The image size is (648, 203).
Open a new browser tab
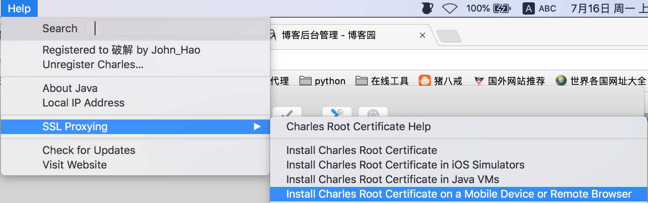449,36
